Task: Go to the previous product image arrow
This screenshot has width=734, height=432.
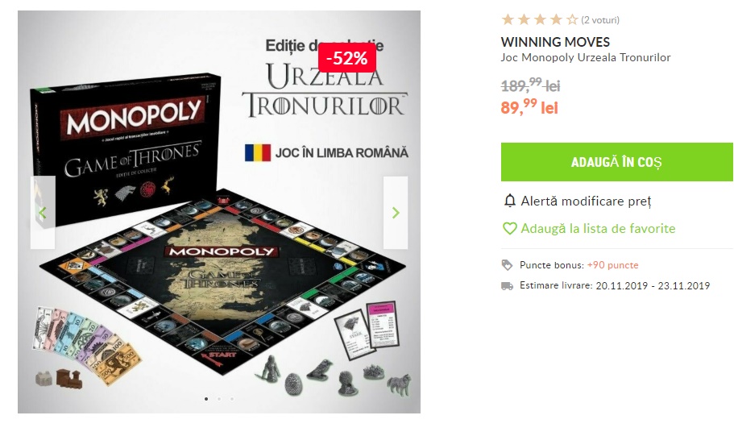Action: [43, 213]
